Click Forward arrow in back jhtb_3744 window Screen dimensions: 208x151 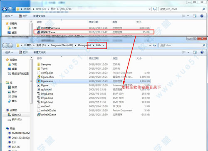(x=10, y=9)
